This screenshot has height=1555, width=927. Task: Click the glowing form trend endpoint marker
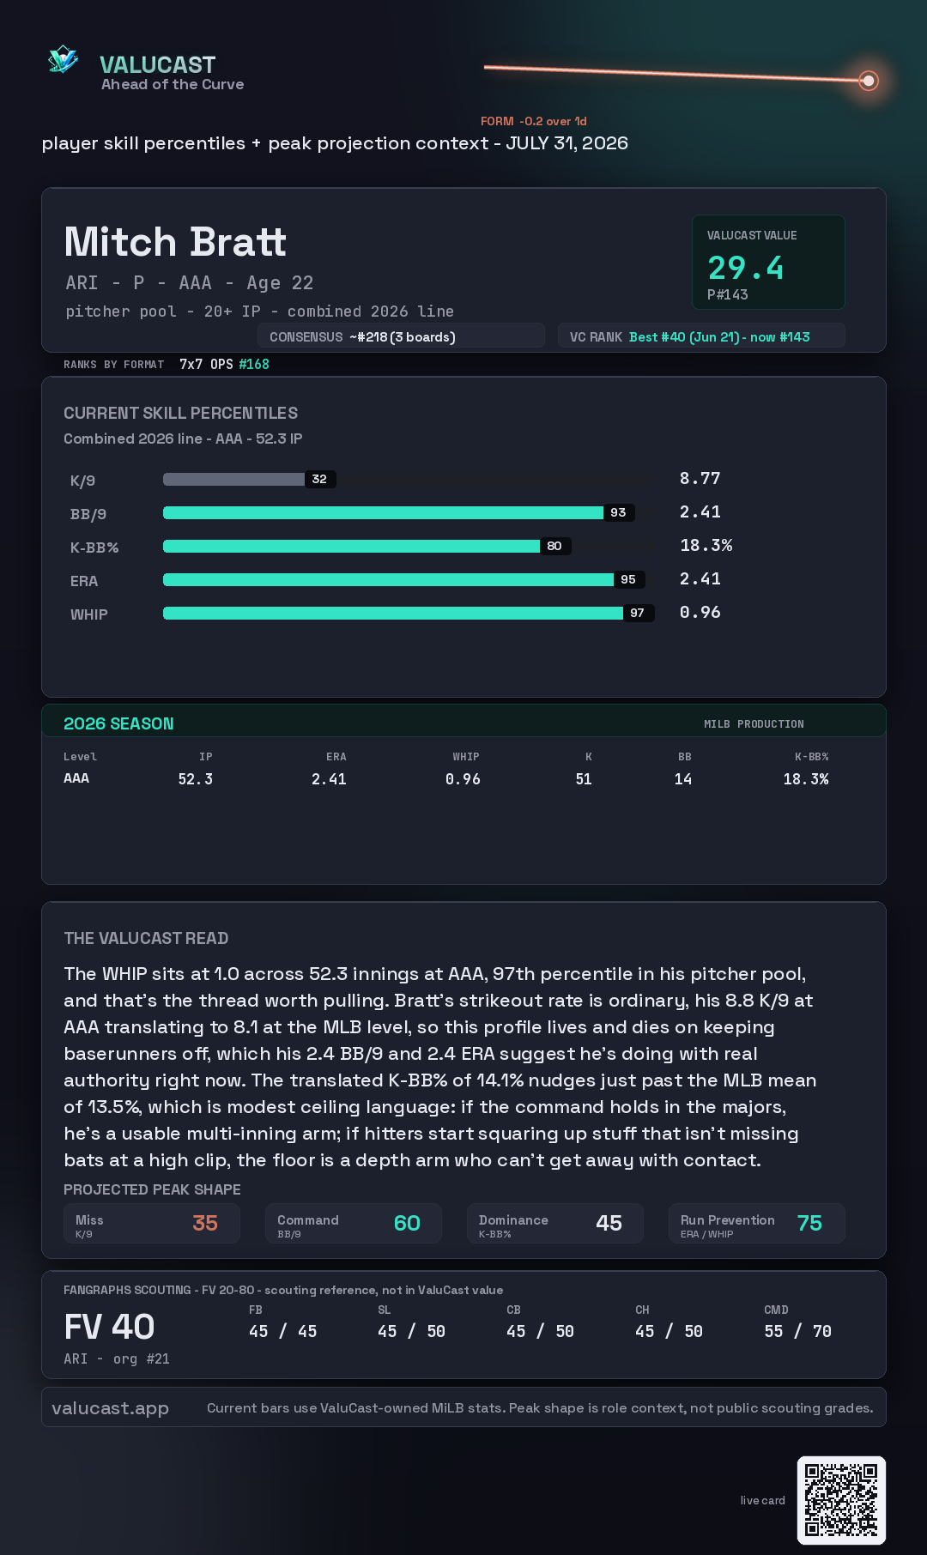[x=869, y=81]
